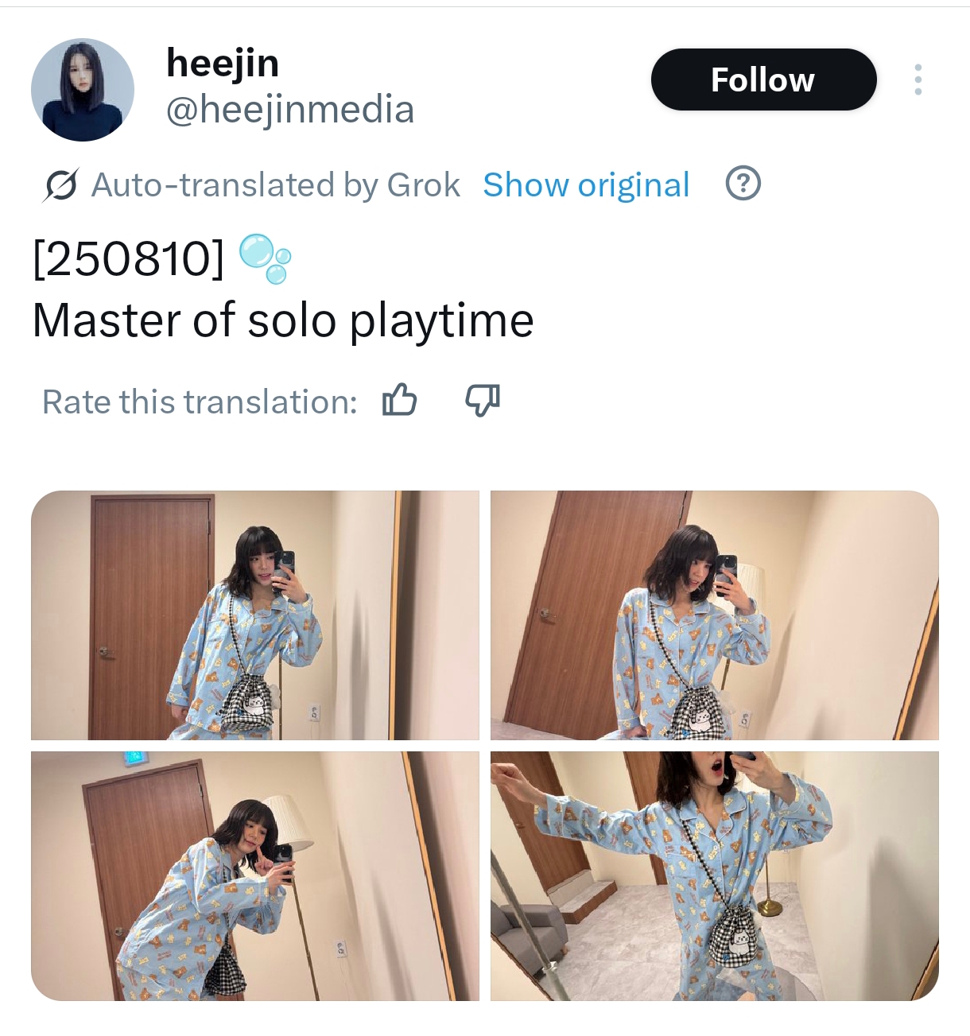The width and height of the screenshot is (970, 1036).
Task: Click the [250810] date text
Action: pos(129,258)
